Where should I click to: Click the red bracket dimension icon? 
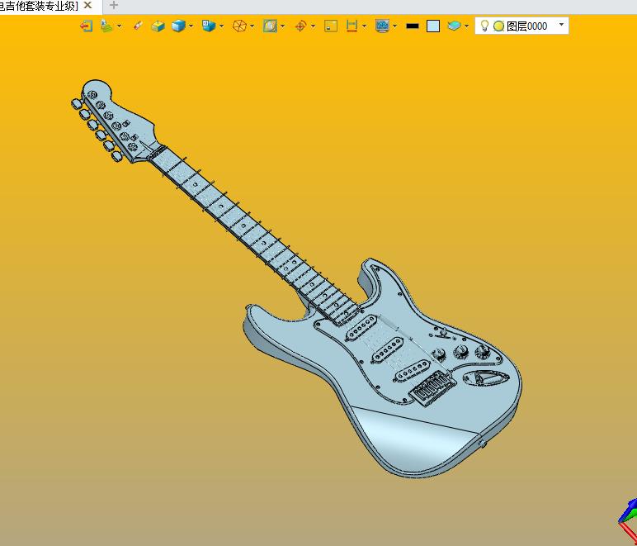(x=352, y=26)
